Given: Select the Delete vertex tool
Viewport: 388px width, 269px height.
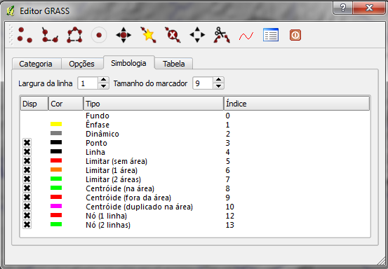Looking at the screenshot, I should (173, 35).
